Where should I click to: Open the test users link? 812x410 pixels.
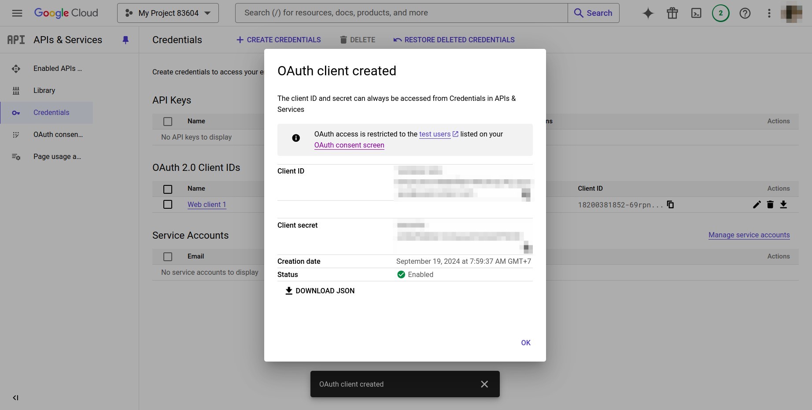coord(435,134)
